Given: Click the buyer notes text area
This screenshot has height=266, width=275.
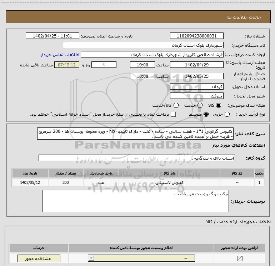Looking at the screenshot, I should click(135, 201).
